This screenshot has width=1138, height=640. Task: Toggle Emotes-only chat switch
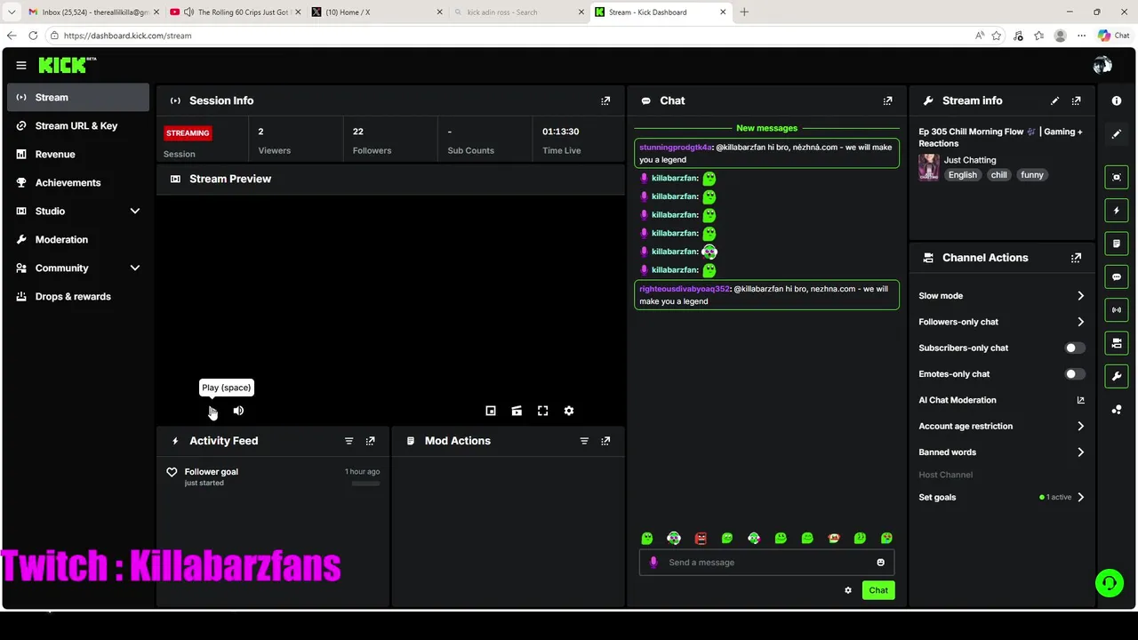[x=1075, y=374]
